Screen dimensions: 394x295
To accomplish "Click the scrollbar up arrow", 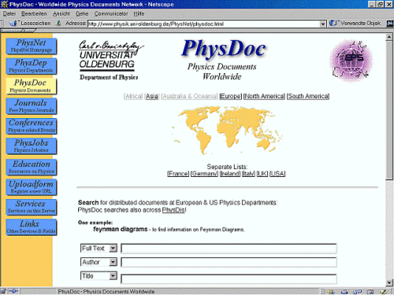I will click(389, 37).
